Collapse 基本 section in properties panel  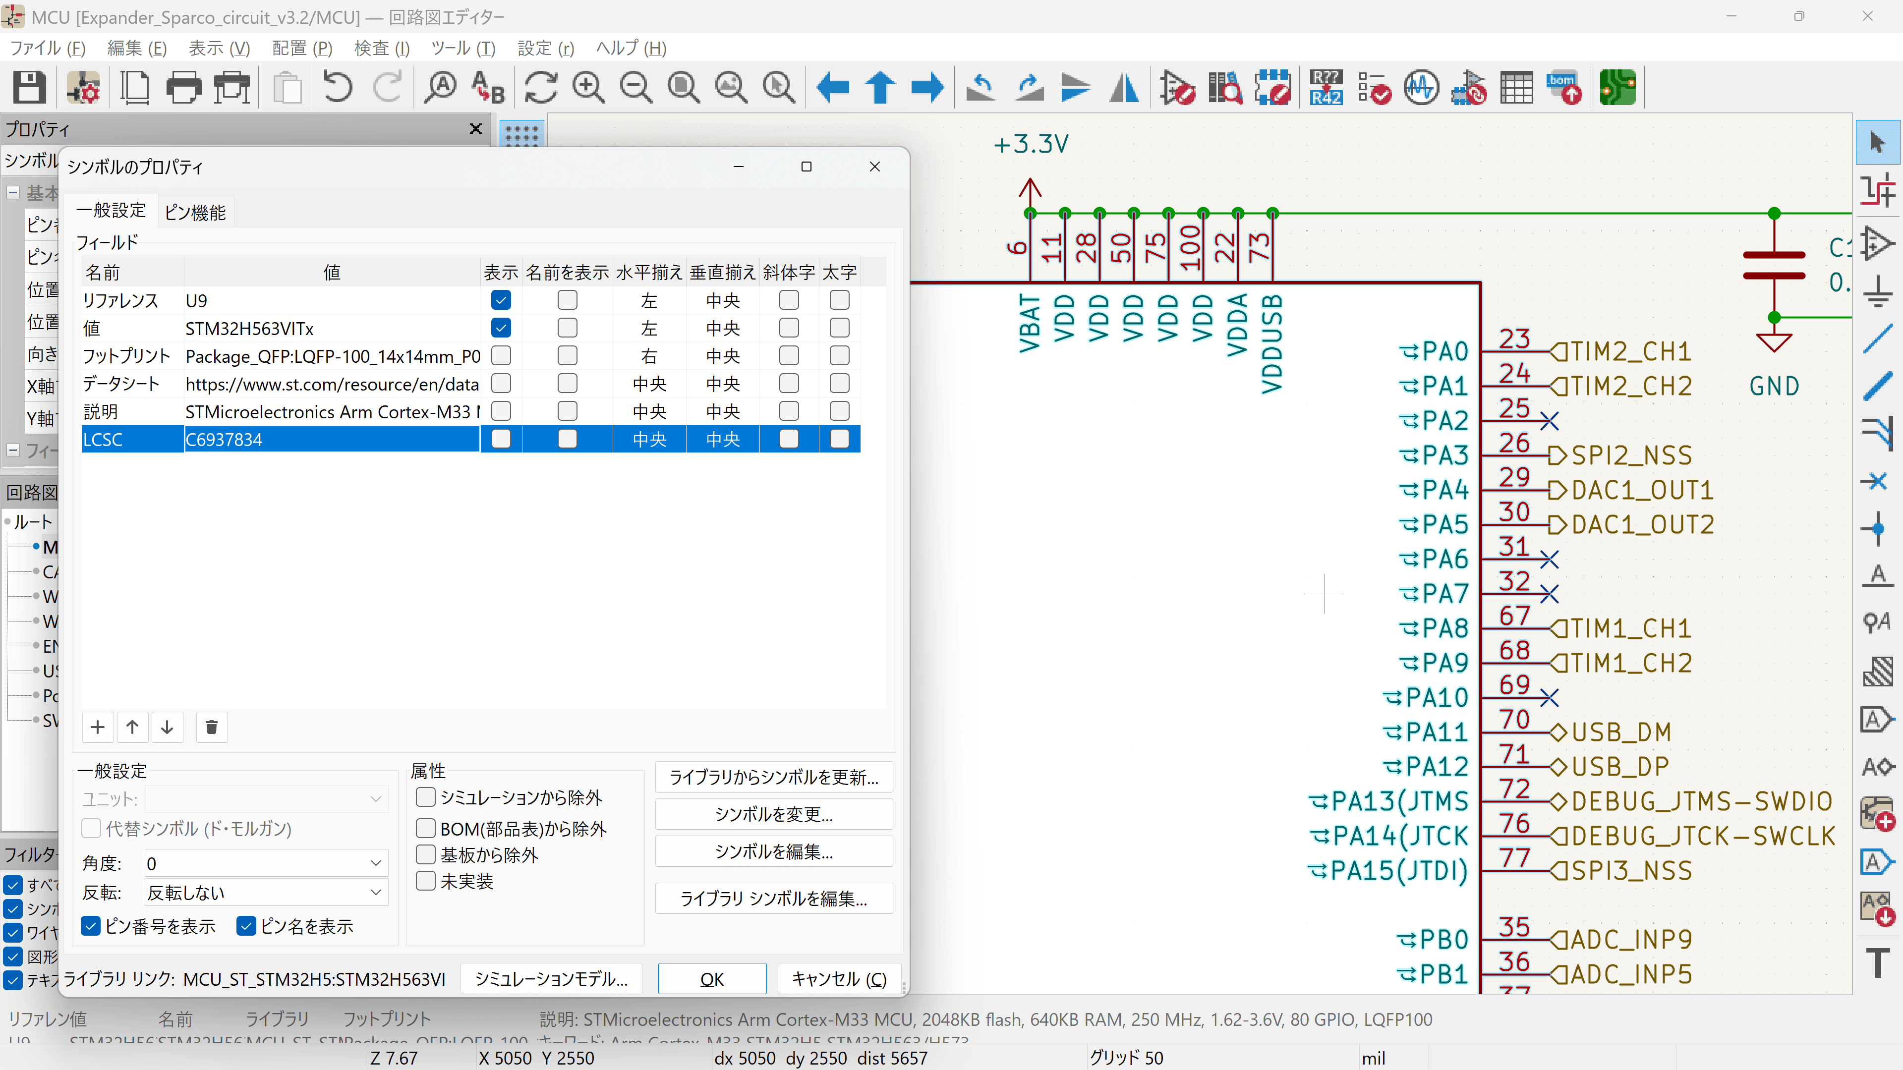[12, 193]
